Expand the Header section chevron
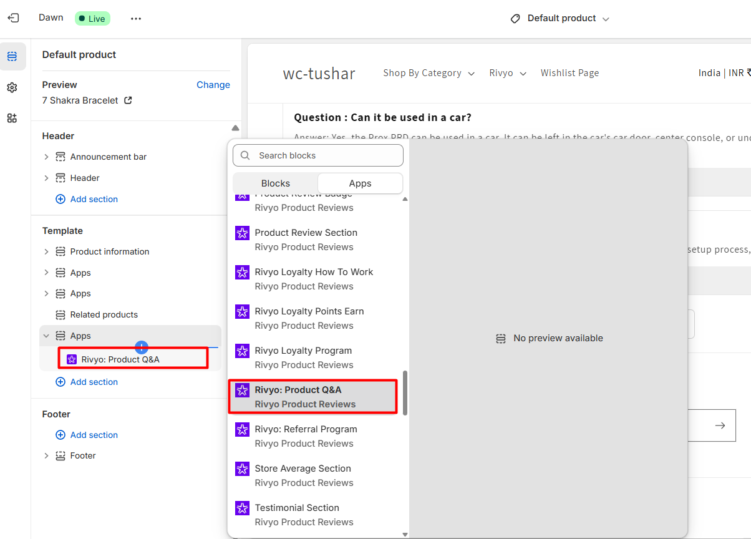 tap(46, 178)
